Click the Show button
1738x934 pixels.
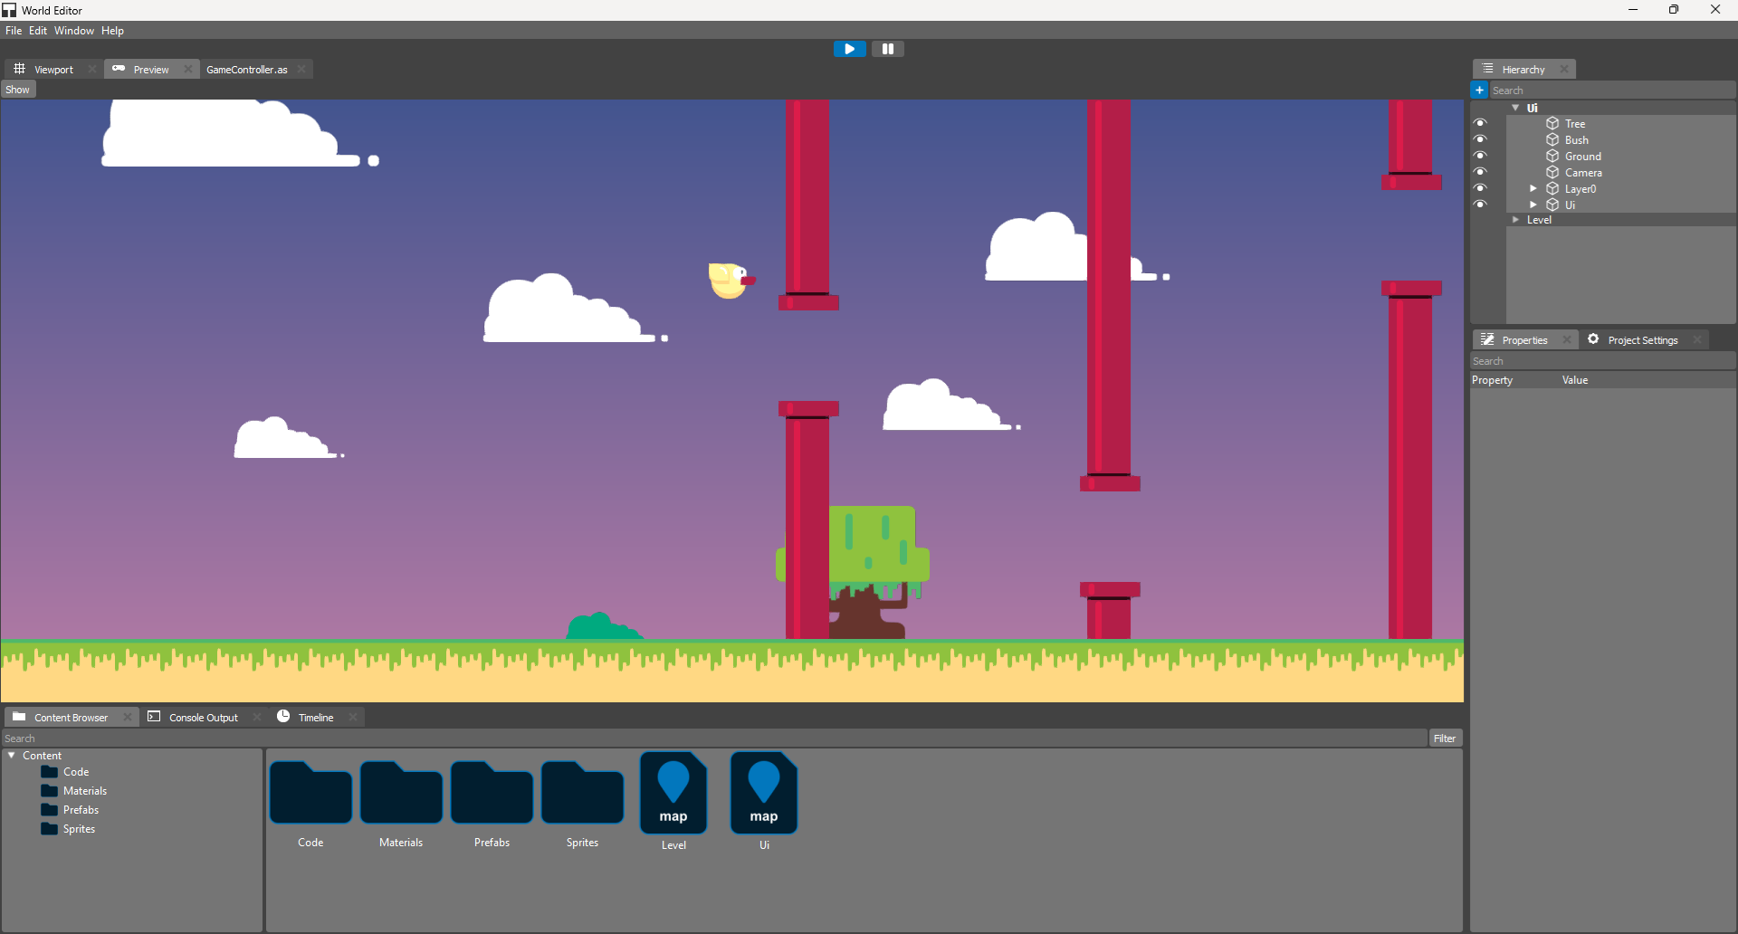pyautogui.click(x=17, y=90)
